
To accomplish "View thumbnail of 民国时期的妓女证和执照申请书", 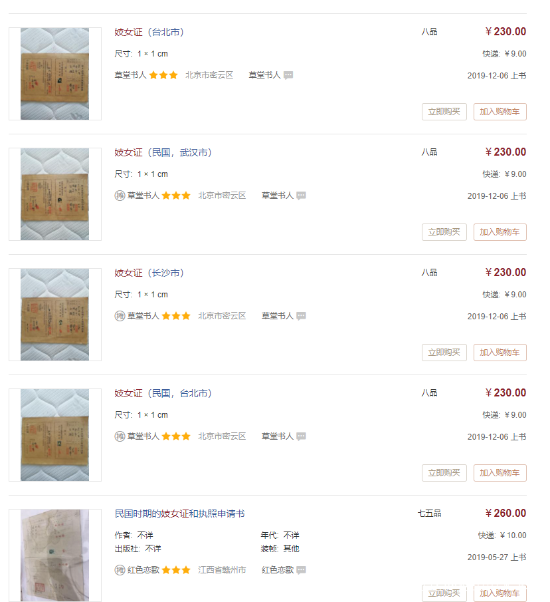I will click(54, 555).
